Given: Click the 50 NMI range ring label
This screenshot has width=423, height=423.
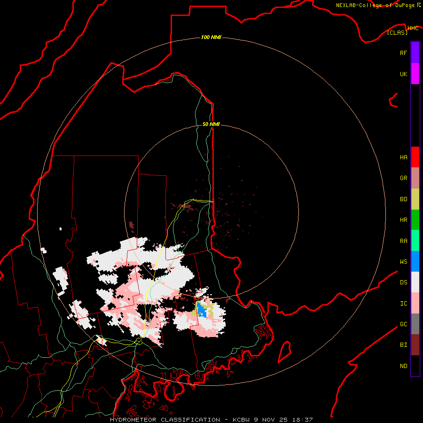Looking at the screenshot, I should (211, 124).
